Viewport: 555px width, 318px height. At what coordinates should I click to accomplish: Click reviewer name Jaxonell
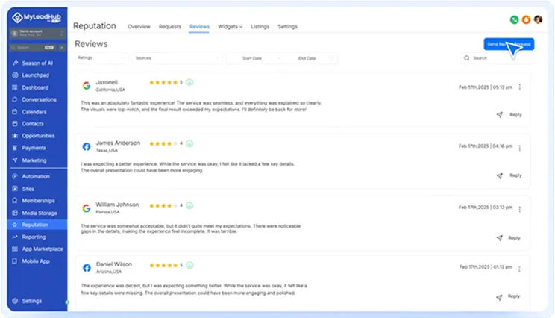107,82
